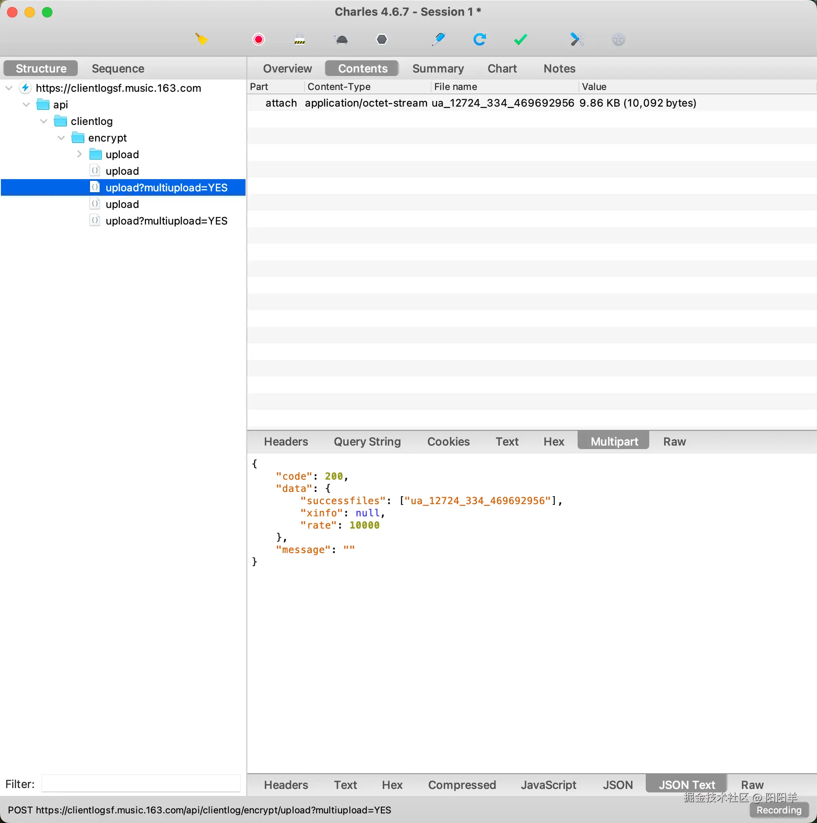Click the api folder icon
817x823 pixels.
coord(43,104)
